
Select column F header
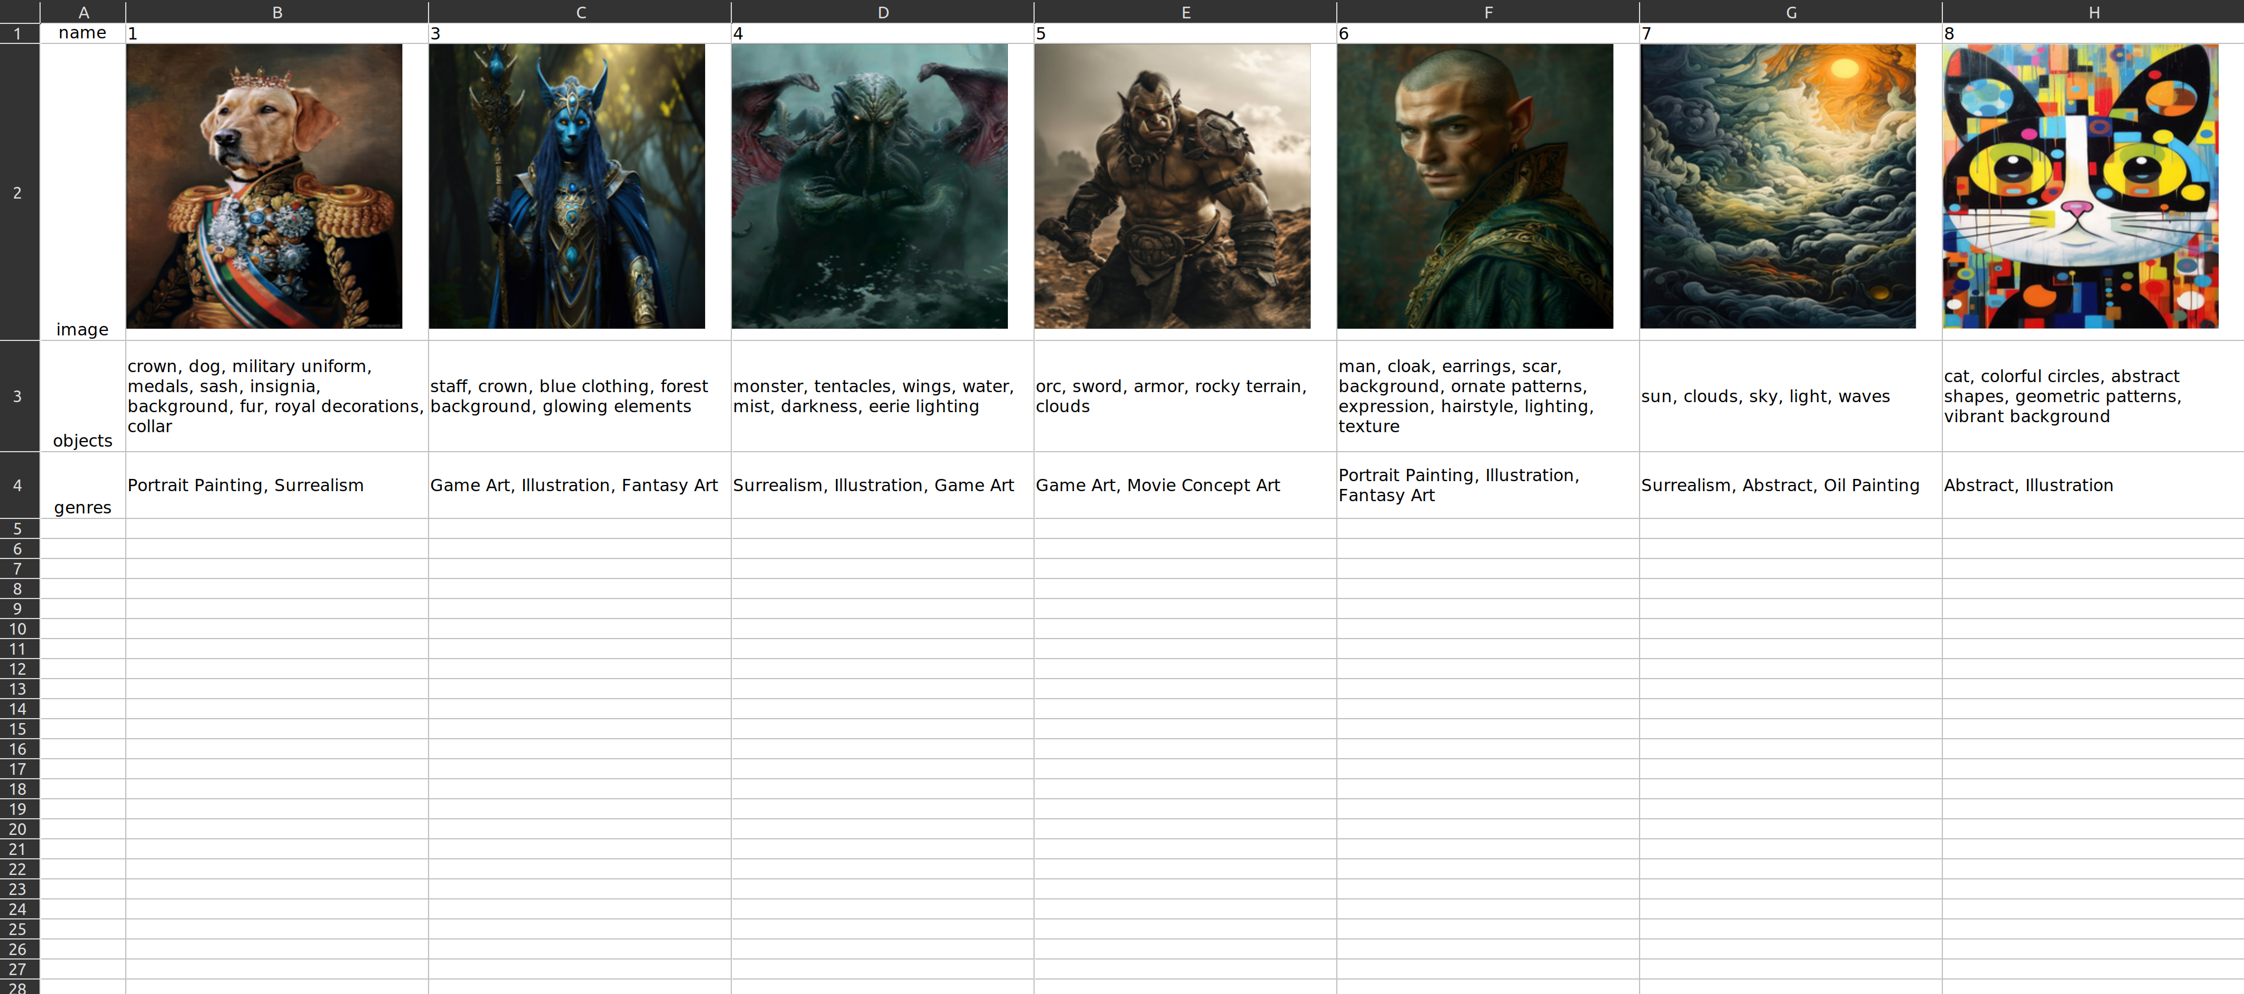(x=1488, y=12)
